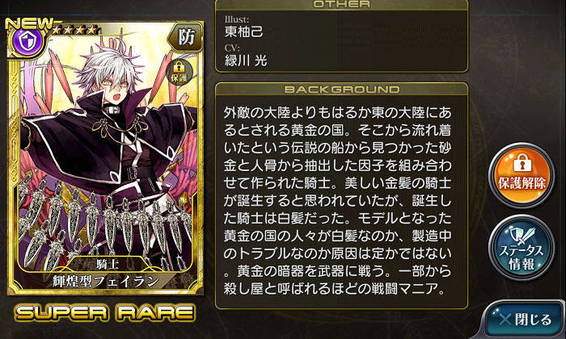
Task: Click the orange 保護解除 unlock button
Action: (522, 175)
